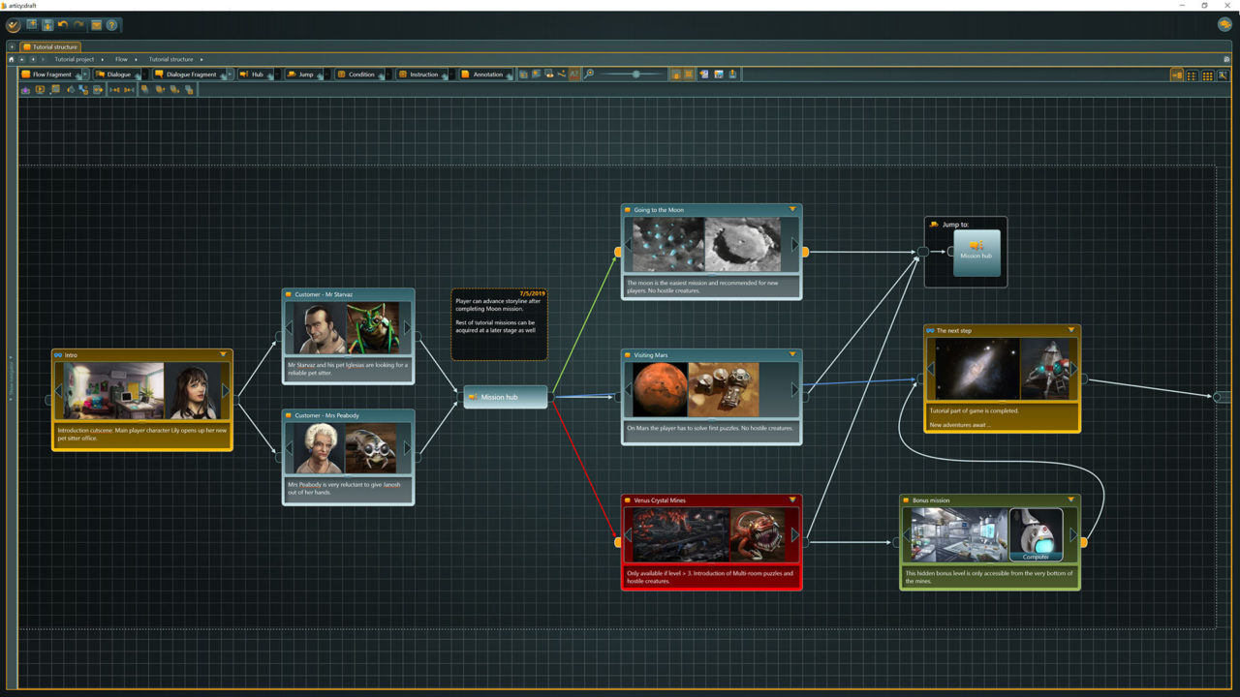Viewport: 1240px width, 697px height.
Task: Click Flow in the breadcrumb navigation
Action: coord(121,59)
